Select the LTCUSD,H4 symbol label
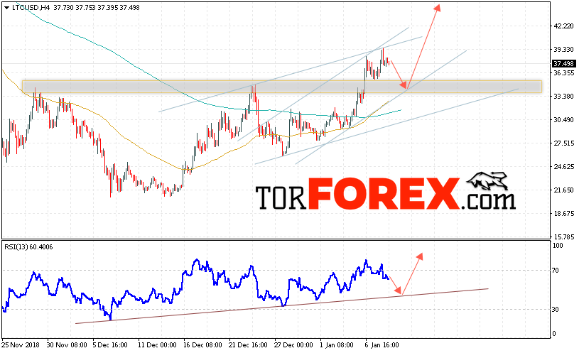Image resolution: width=579 pixels, height=353 pixels. click(31, 7)
